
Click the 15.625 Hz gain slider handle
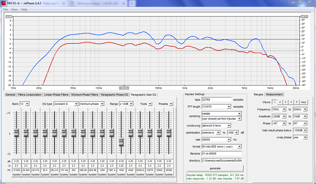pyautogui.click(x=16, y=133)
